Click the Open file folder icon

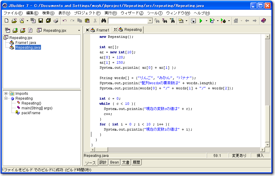pos(14,21)
